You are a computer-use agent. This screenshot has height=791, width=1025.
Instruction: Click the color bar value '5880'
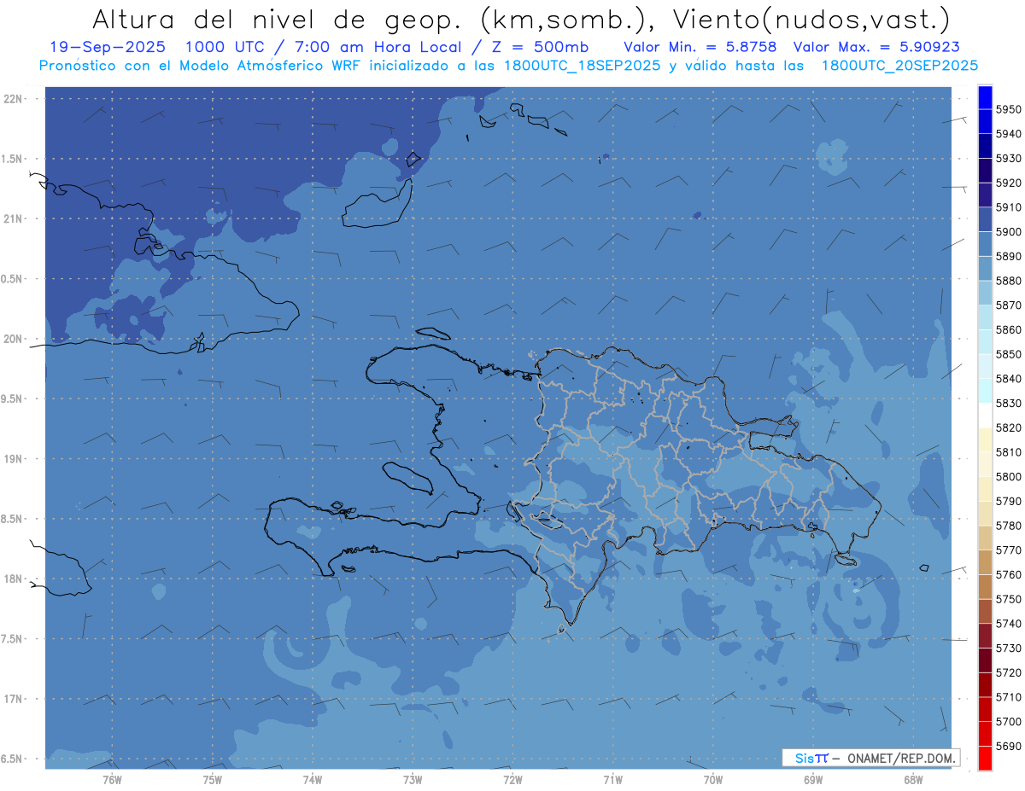click(x=1009, y=281)
